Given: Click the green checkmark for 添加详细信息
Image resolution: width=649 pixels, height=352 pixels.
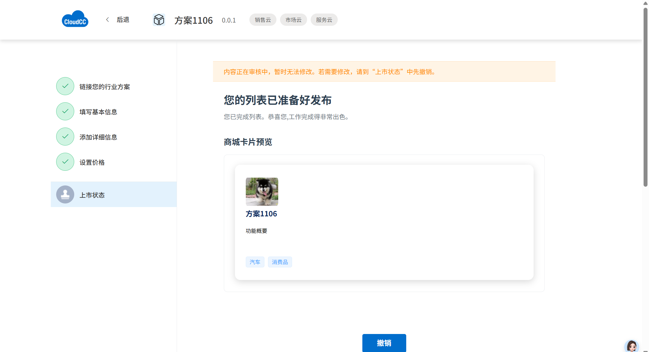Looking at the screenshot, I should (x=65, y=137).
